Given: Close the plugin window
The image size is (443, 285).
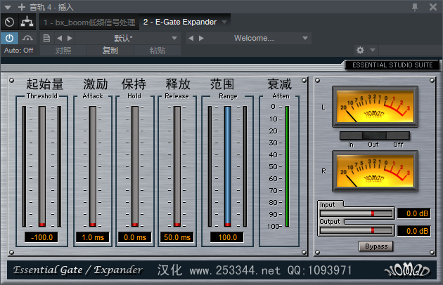Looking at the screenshot, I should (433, 7).
